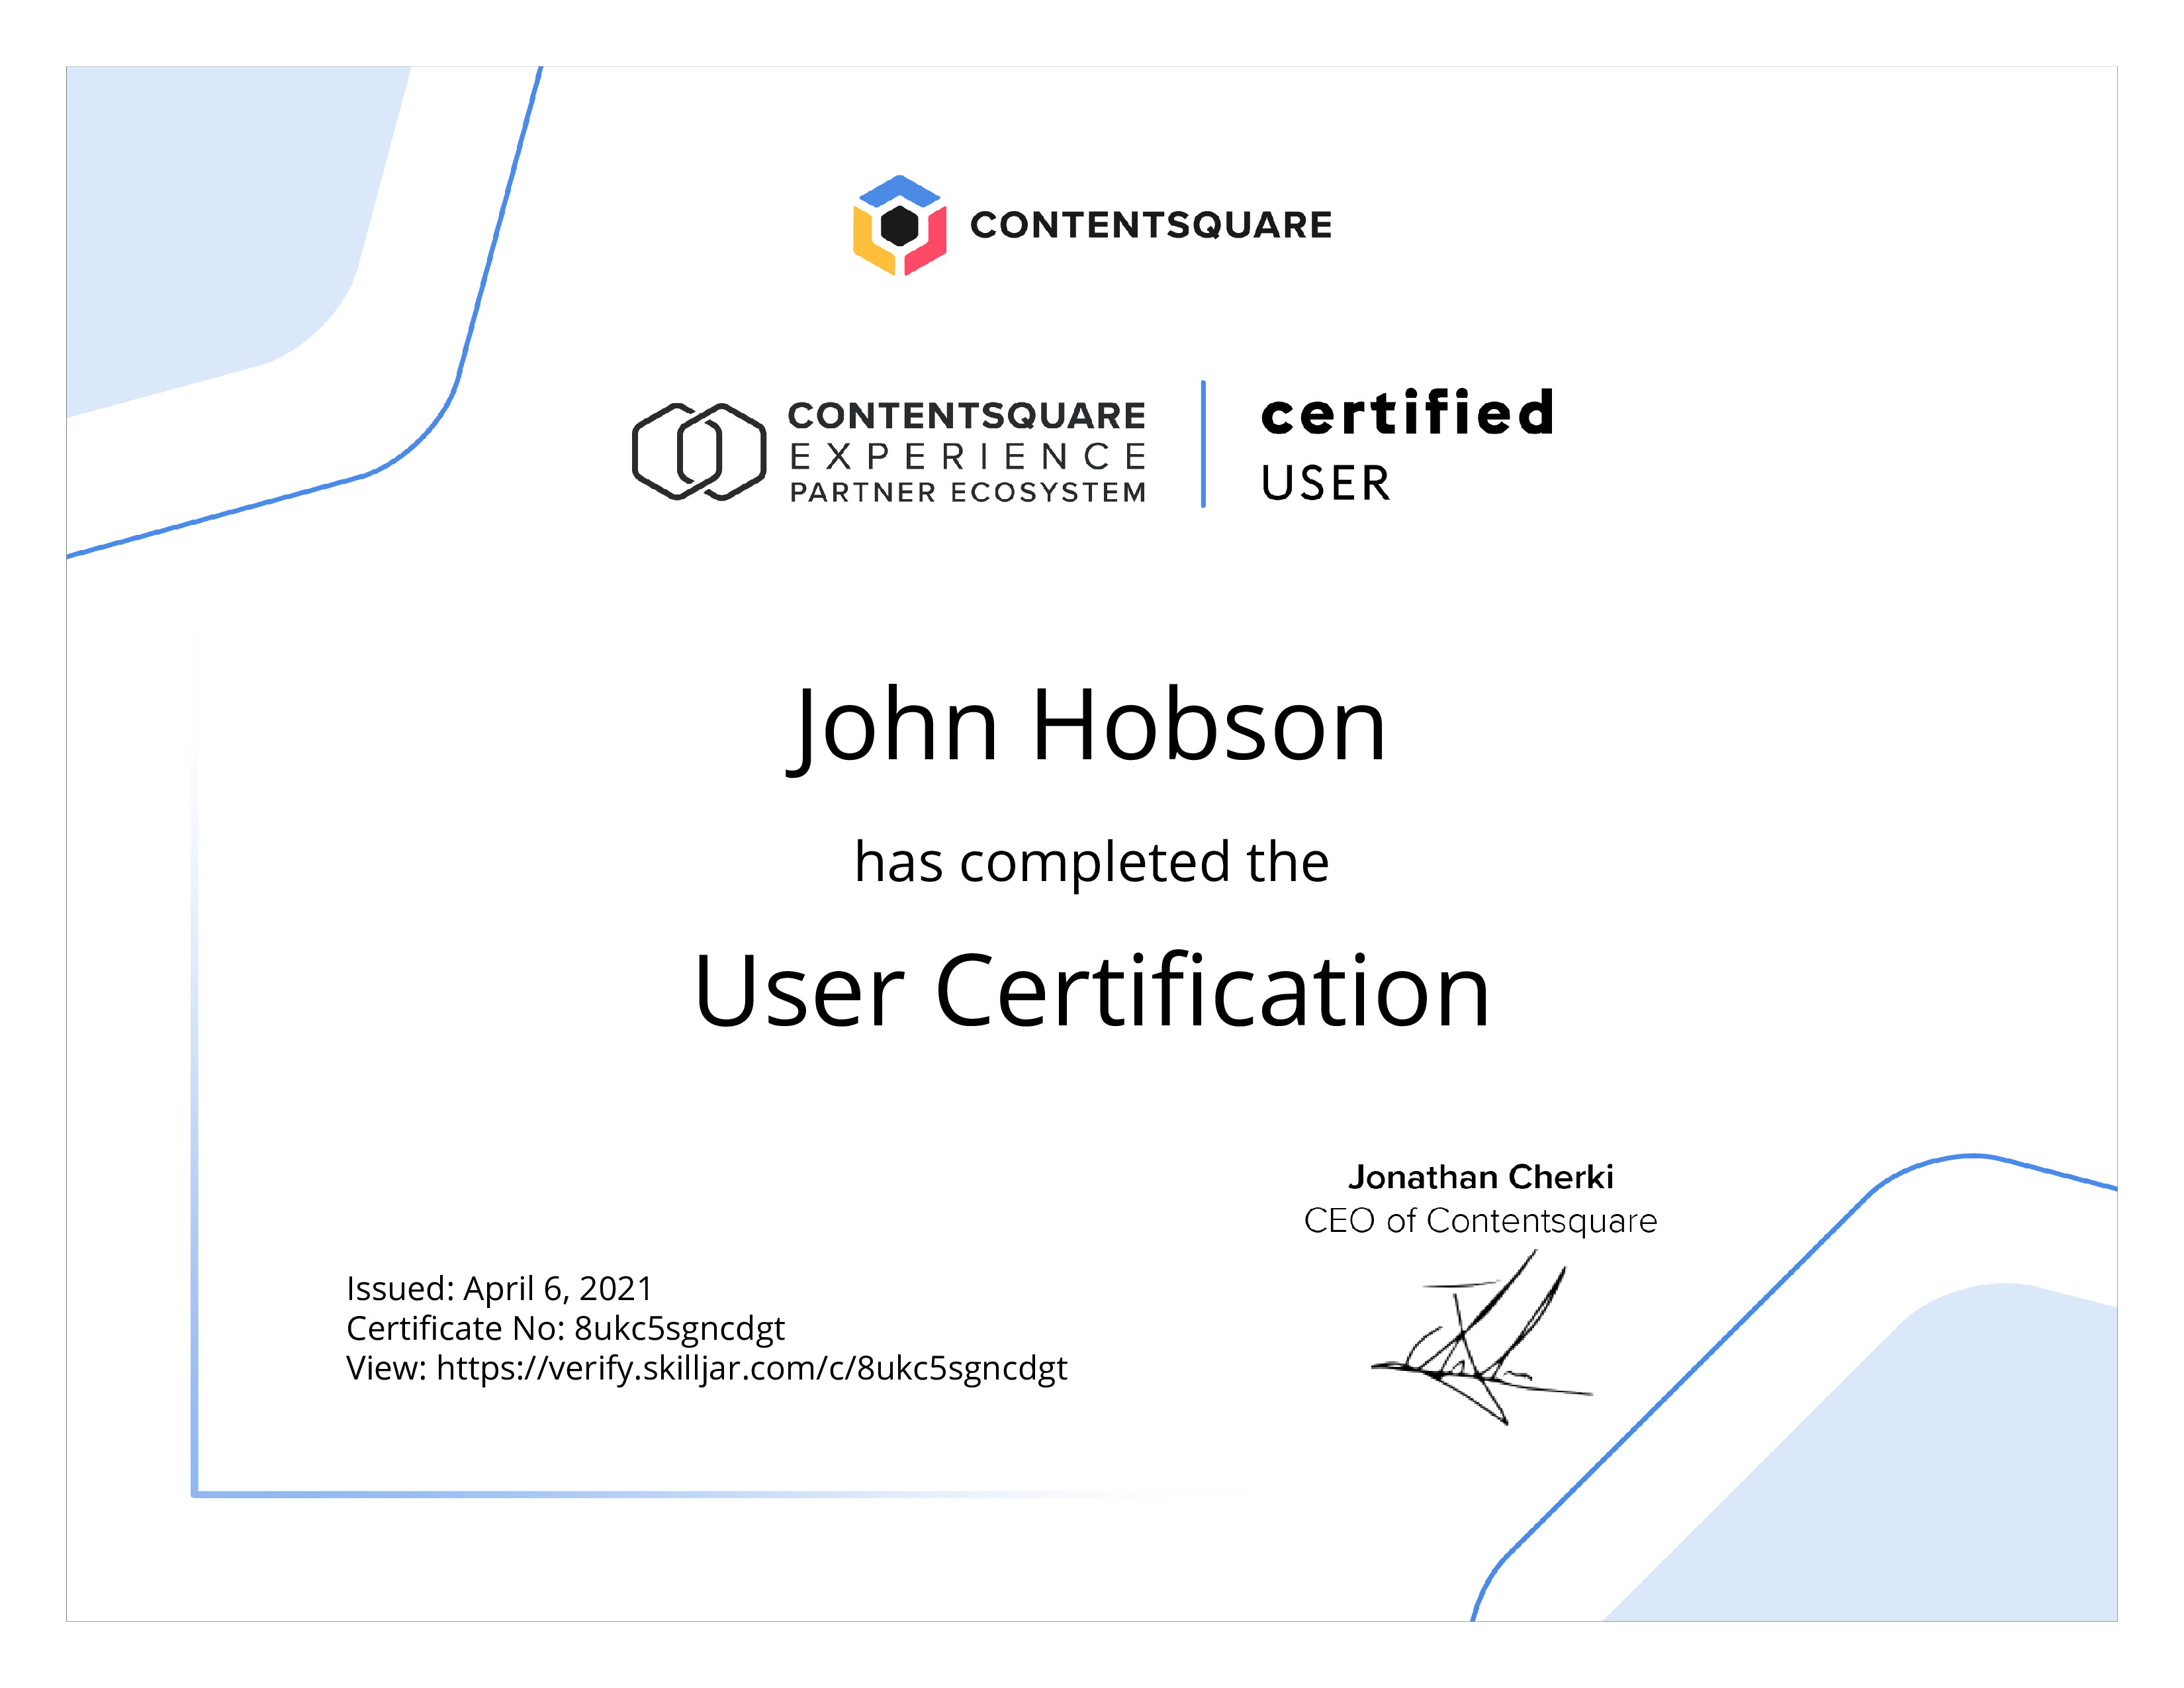Click the signer name 'Jonathan Cherki'

click(1481, 1177)
